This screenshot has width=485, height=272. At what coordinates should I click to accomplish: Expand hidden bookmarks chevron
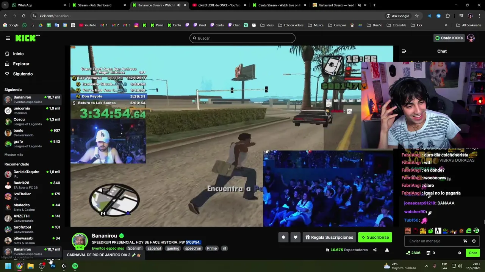tap(446, 25)
